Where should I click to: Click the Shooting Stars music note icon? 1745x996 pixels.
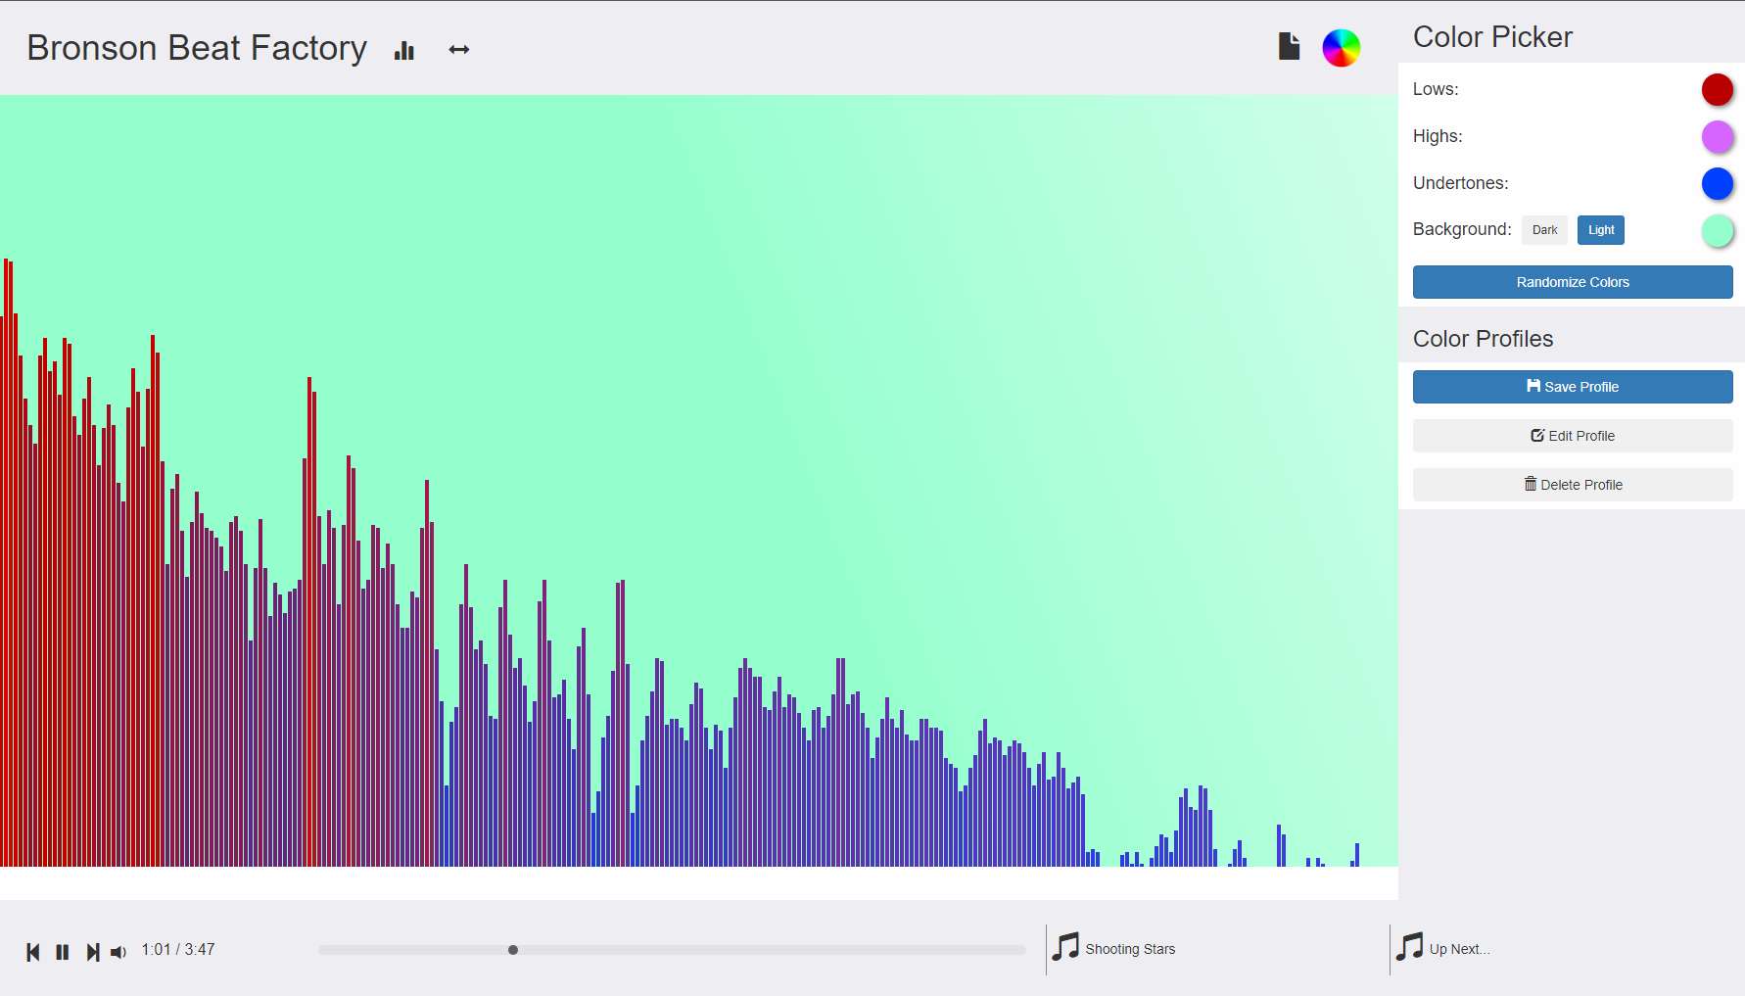click(x=1065, y=947)
